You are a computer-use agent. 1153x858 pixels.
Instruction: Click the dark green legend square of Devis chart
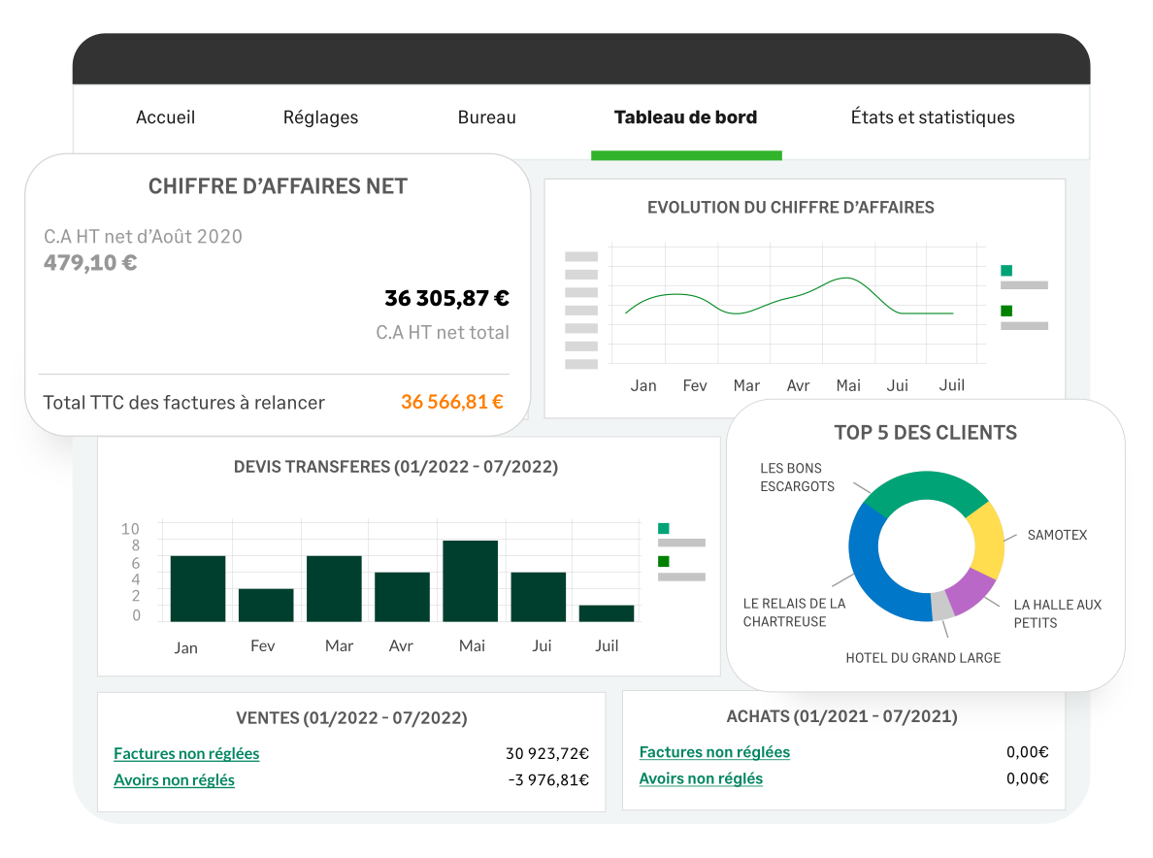[x=663, y=562]
